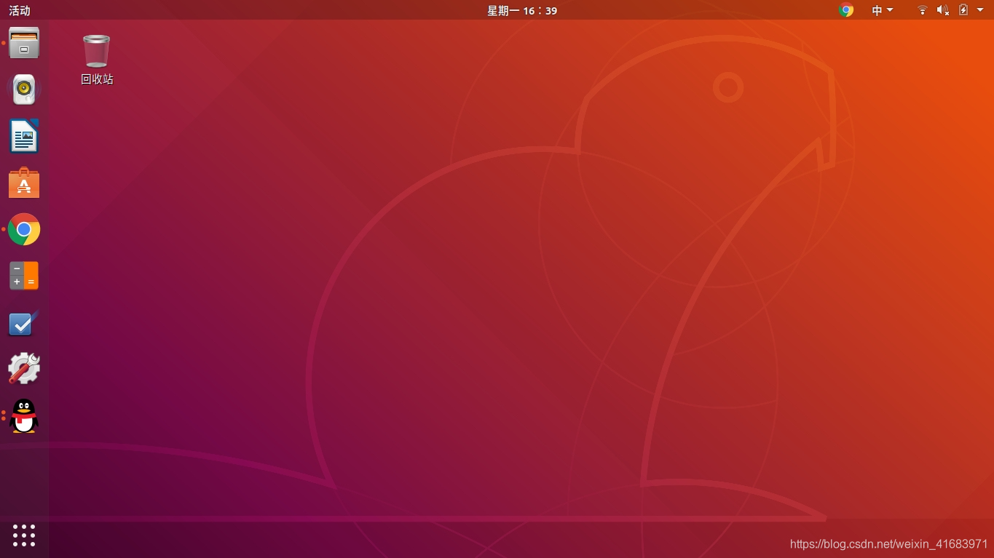Expand the system menu arrow

point(980,10)
